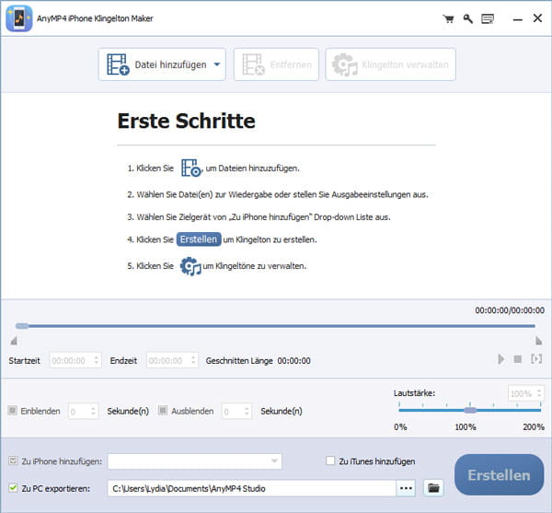Image resolution: width=552 pixels, height=513 pixels.
Task: Click the play button under the timeline
Action: (501, 359)
